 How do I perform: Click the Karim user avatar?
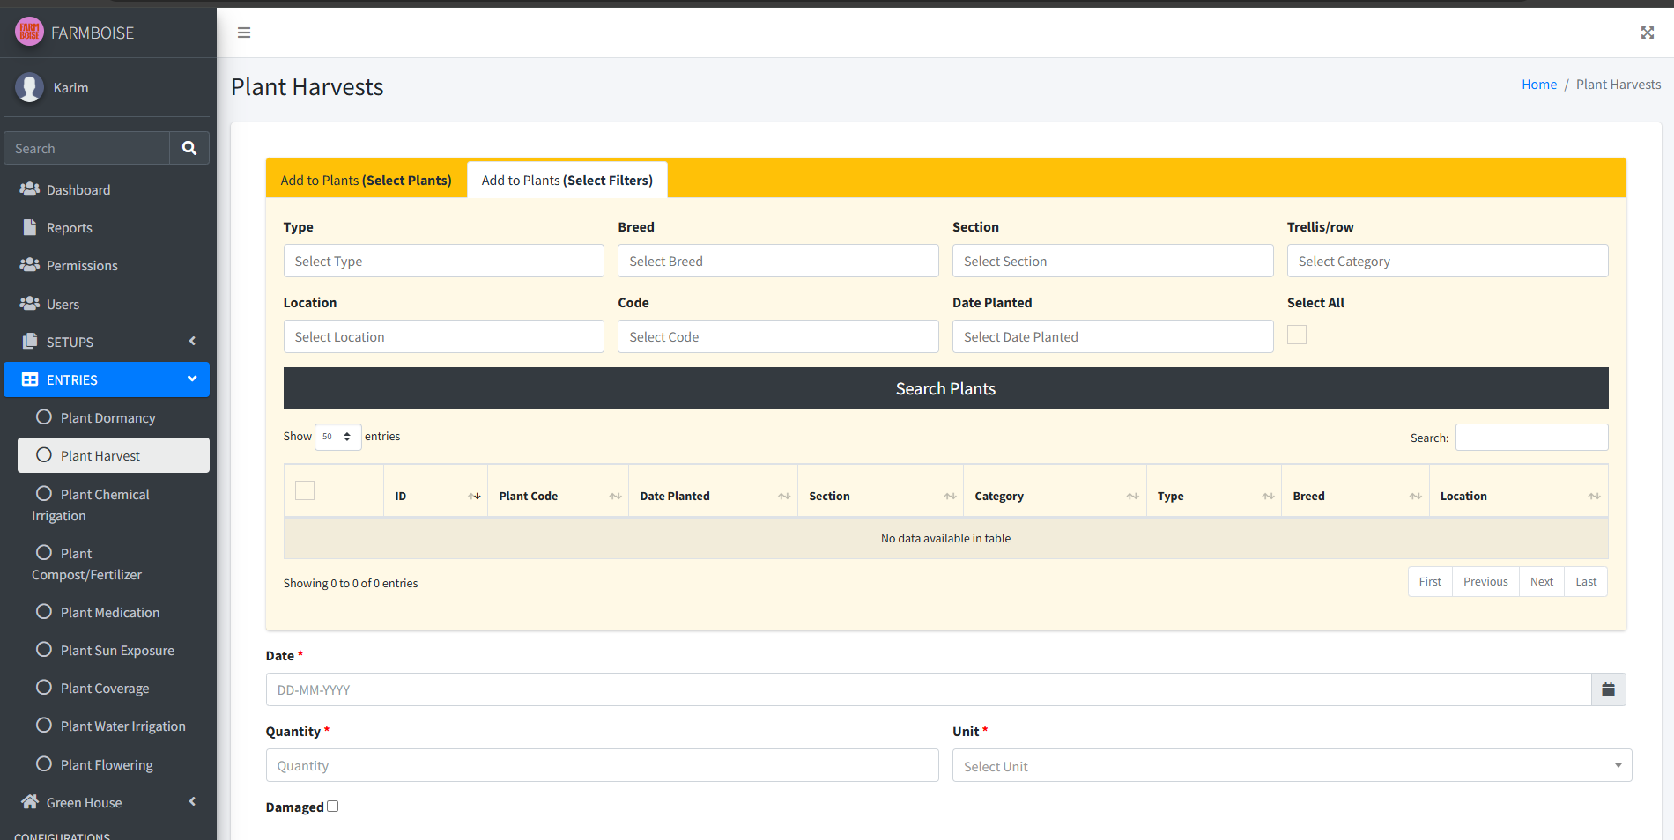30,87
